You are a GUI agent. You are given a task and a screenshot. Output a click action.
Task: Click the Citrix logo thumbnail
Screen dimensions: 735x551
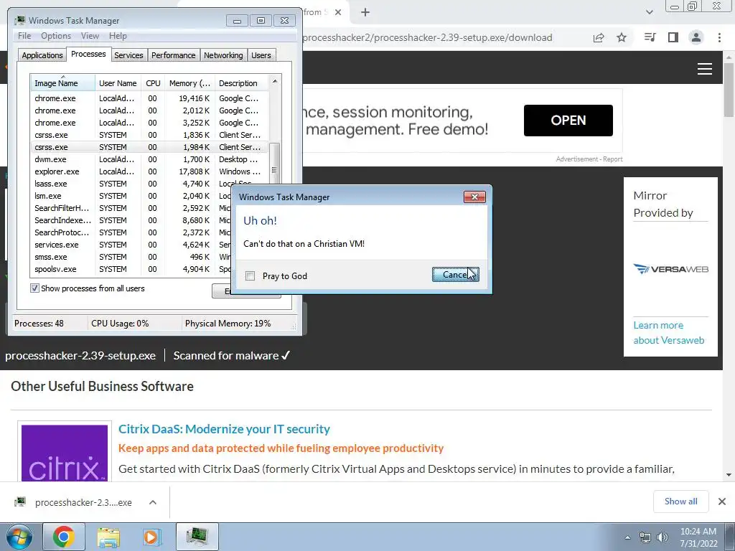pos(65,453)
